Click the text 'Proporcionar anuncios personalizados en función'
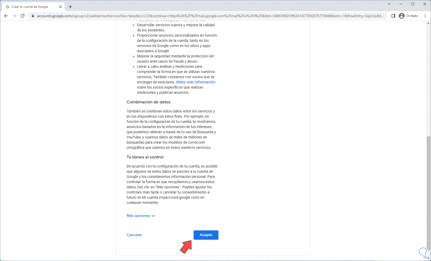 tap(177, 35)
